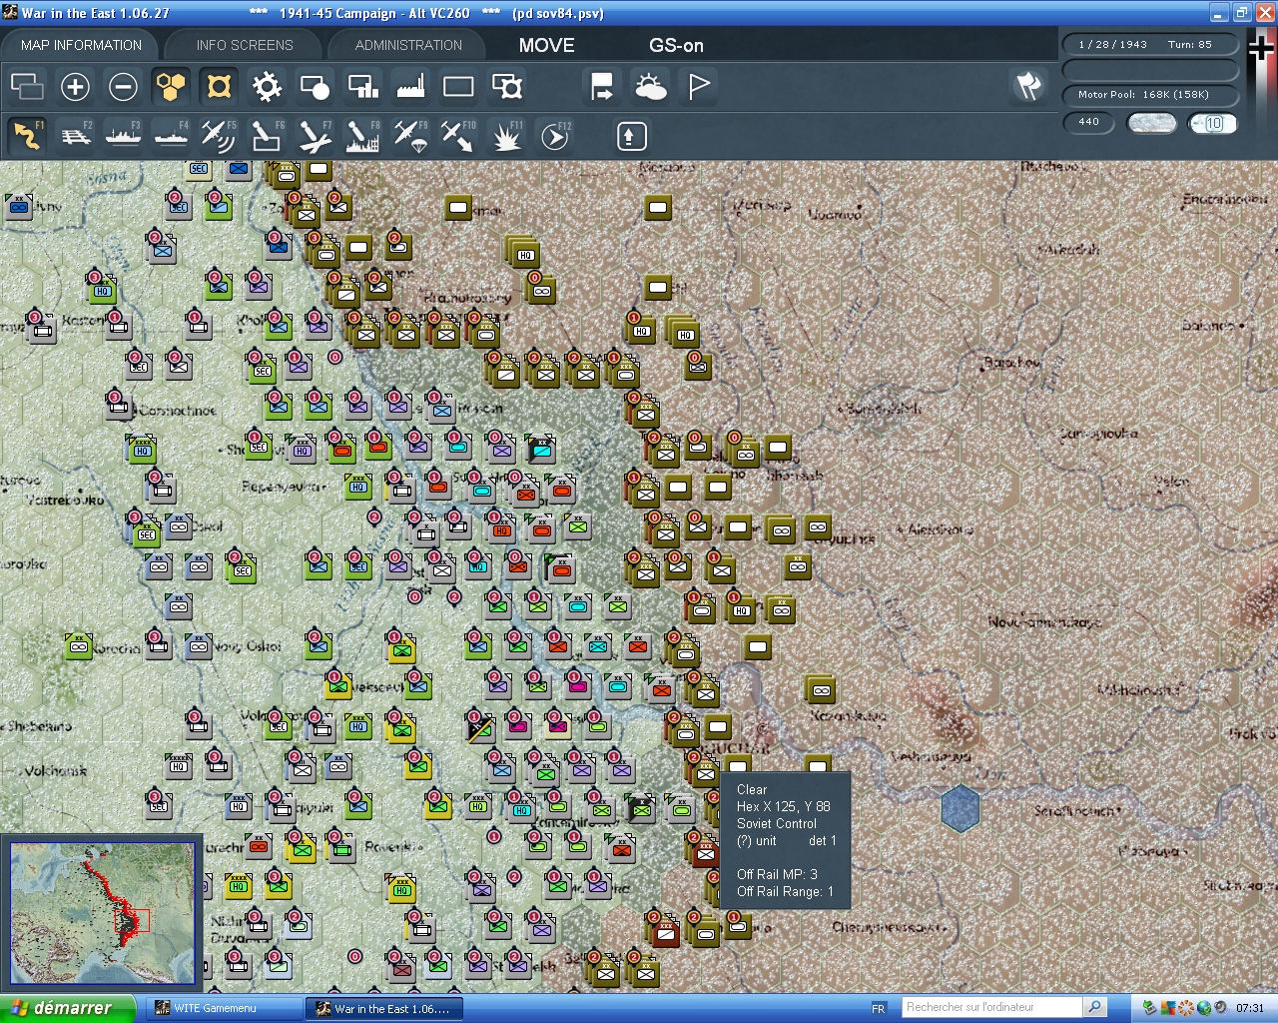Select Amphibious transport mode (F4)
This screenshot has height=1023, width=1278.
171,136
